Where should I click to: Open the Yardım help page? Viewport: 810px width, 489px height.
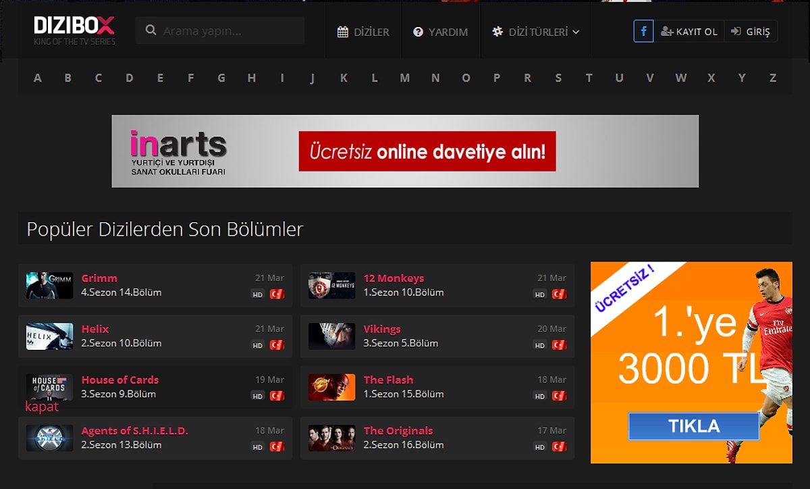click(441, 32)
